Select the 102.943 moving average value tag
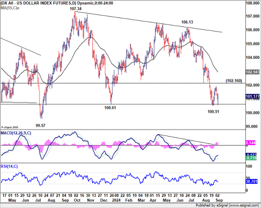Screen dimensions: 261x208 pyautogui.click(x=252, y=72)
